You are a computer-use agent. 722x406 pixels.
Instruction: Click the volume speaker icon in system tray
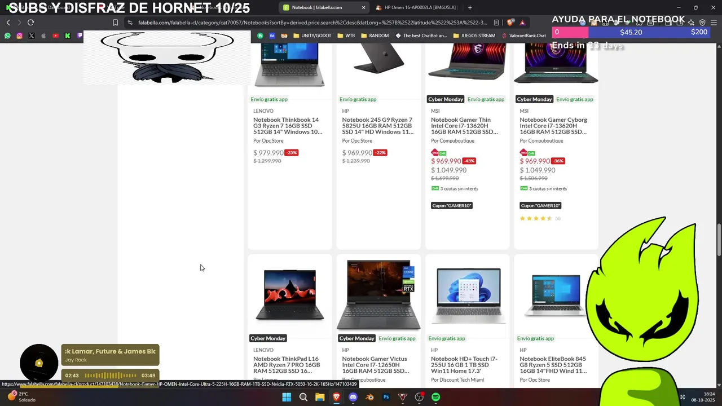[x=682, y=397]
